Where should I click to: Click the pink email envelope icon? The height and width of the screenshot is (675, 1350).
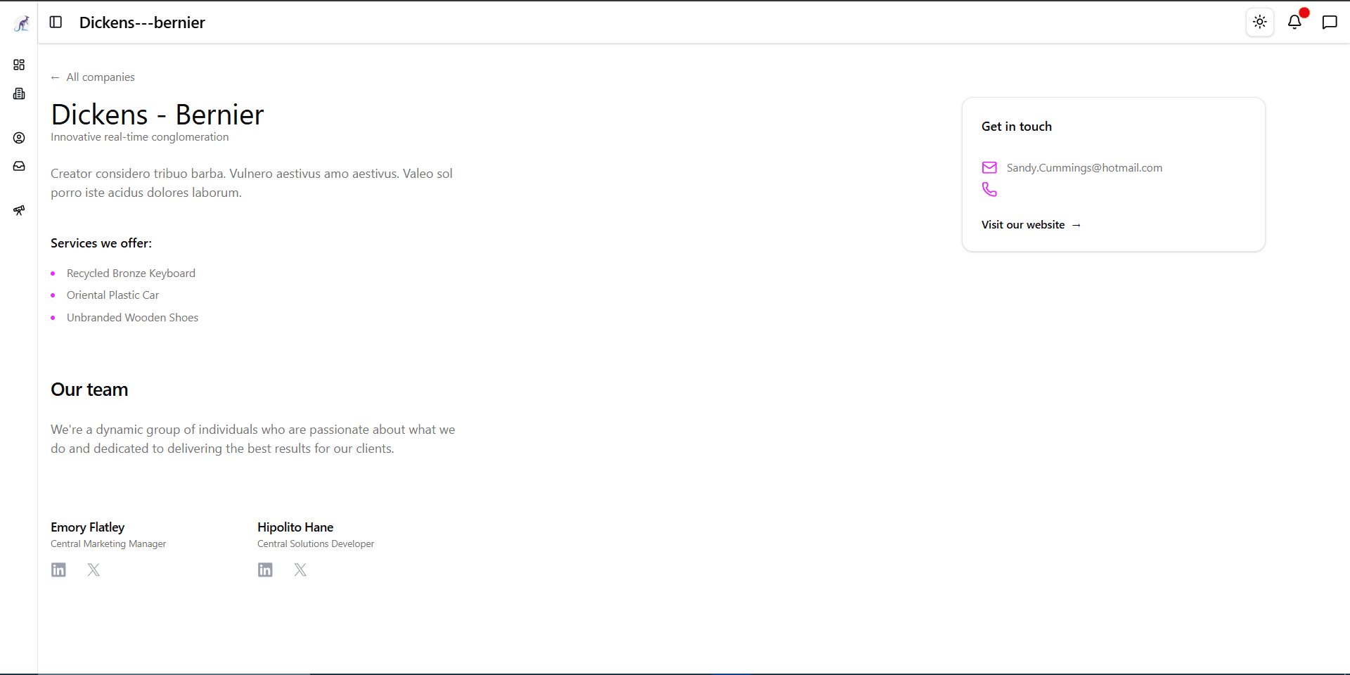pyautogui.click(x=989, y=167)
